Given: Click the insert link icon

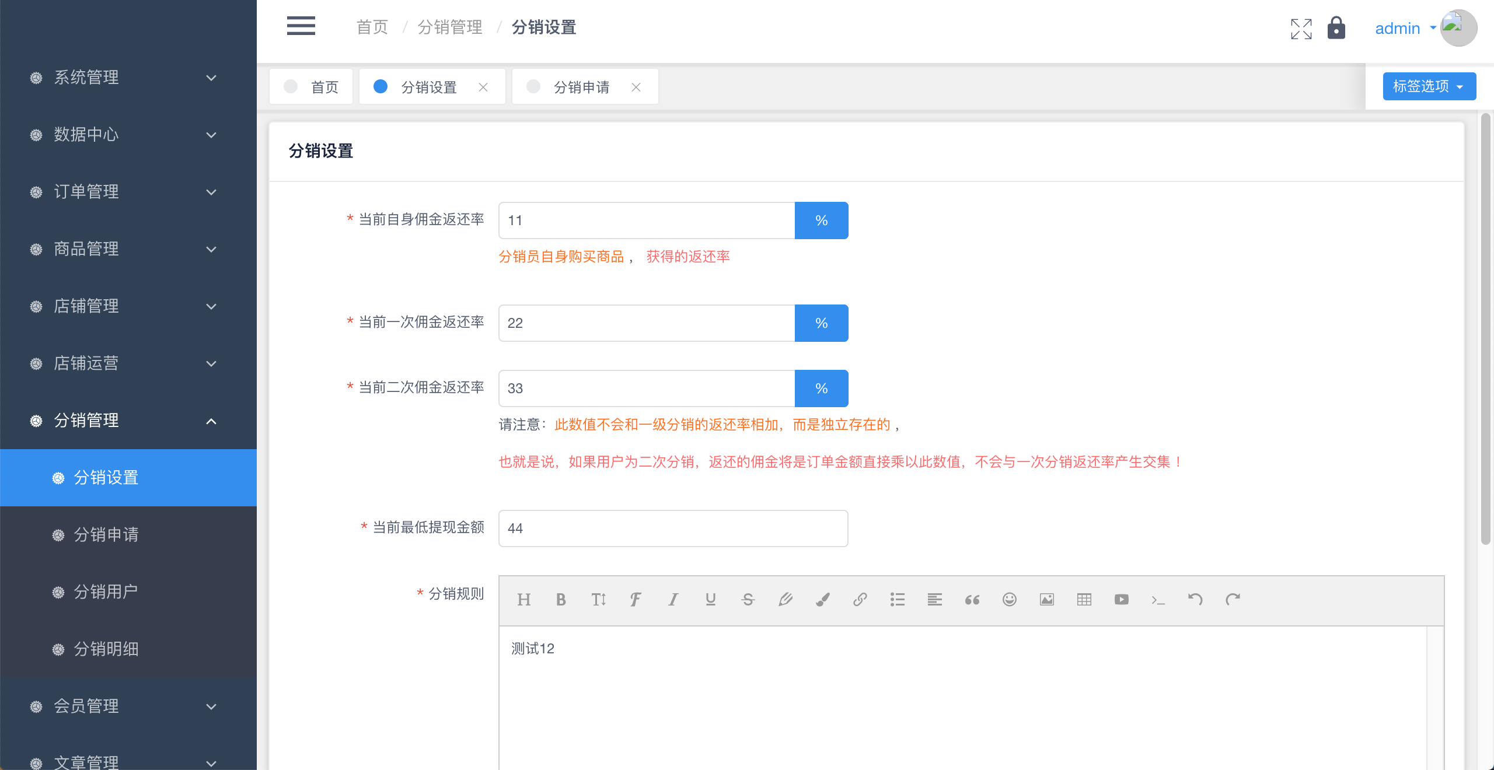Looking at the screenshot, I should [860, 600].
